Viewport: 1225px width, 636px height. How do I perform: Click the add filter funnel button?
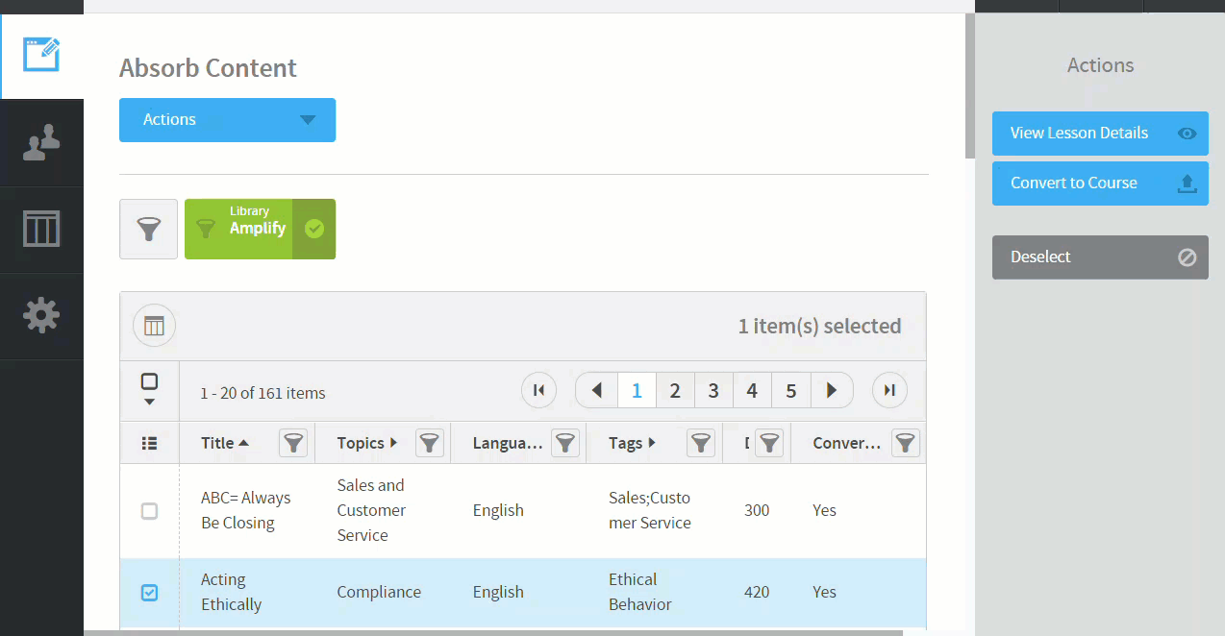point(148,229)
